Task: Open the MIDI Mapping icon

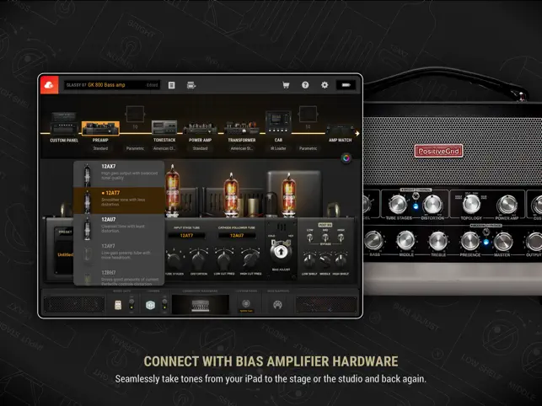Action: [x=277, y=305]
